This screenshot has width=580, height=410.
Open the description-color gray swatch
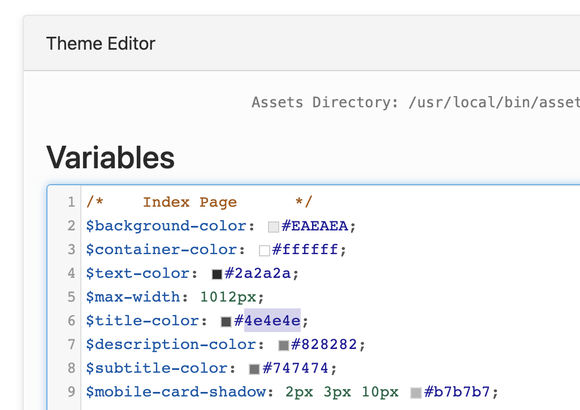[283, 344]
